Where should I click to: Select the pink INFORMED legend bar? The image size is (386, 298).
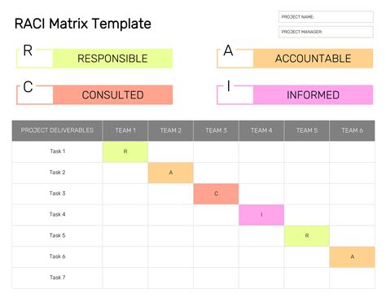pyautogui.click(x=313, y=94)
